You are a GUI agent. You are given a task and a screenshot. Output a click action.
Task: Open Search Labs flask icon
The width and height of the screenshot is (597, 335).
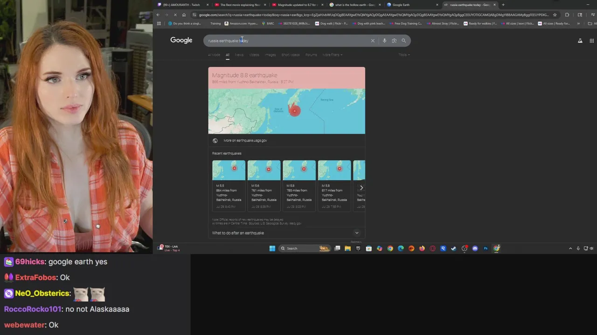580,41
